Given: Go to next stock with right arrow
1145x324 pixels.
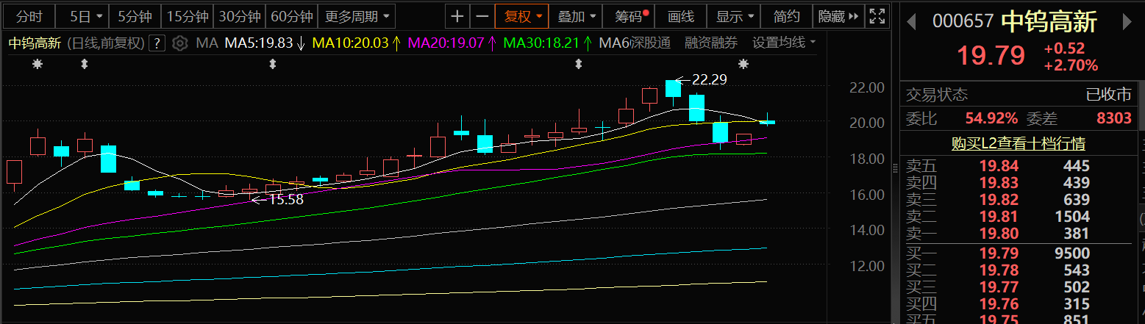Looking at the screenshot, I should click(1124, 22).
